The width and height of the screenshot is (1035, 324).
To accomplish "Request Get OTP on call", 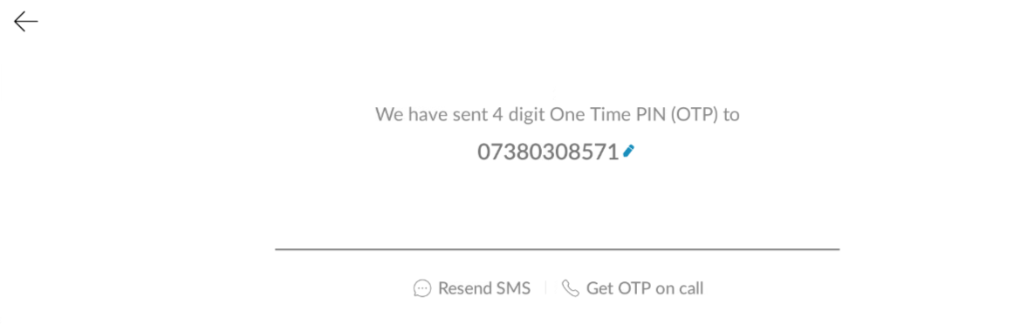I will (633, 288).
